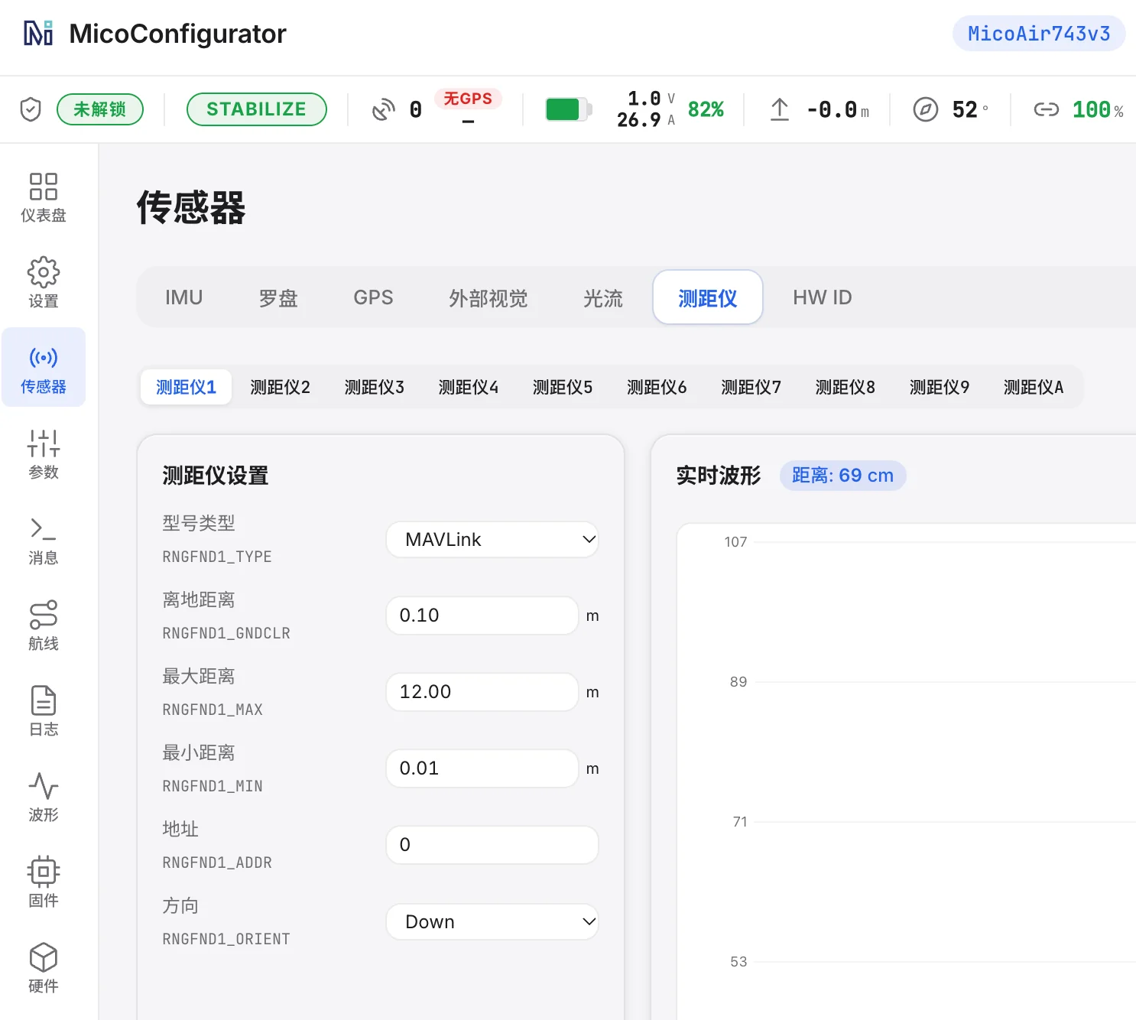
Task: Select the 测距仪5 sub-tab
Action: [563, 387]
